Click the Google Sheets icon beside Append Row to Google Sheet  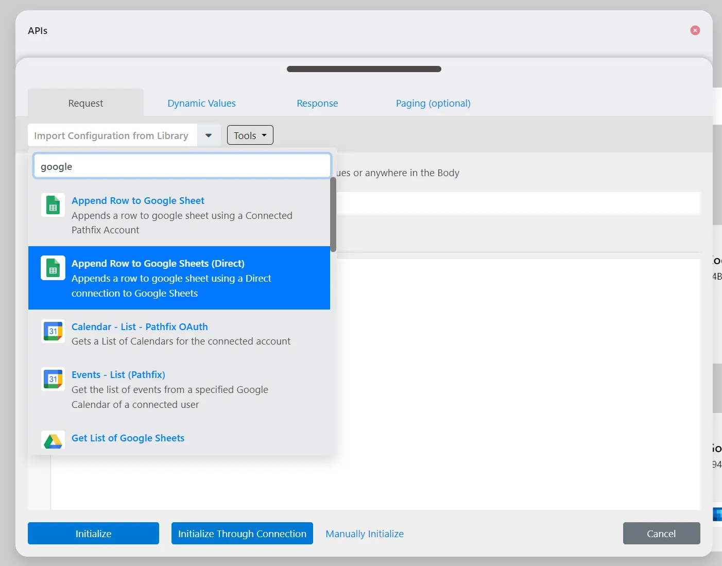tap(53, 205)
